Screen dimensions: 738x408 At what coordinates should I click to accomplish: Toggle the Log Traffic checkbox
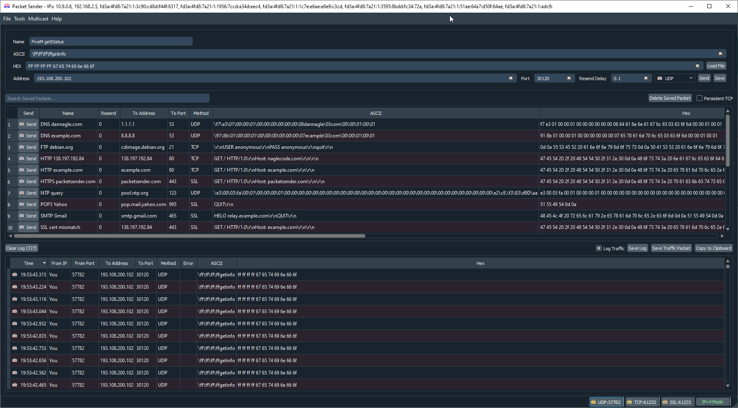pos(599,248)
